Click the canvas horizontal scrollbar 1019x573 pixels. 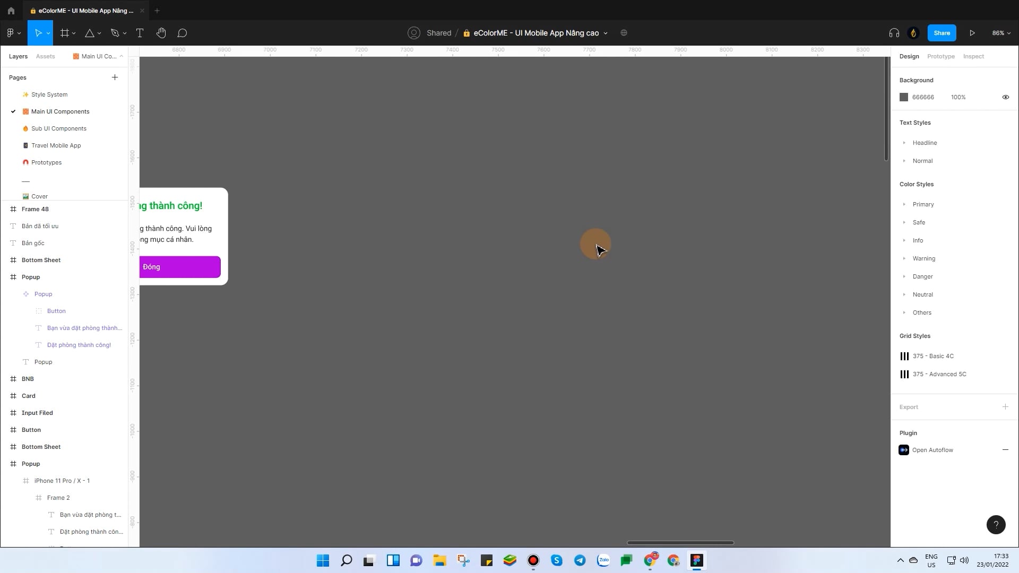tap(680, 543)
